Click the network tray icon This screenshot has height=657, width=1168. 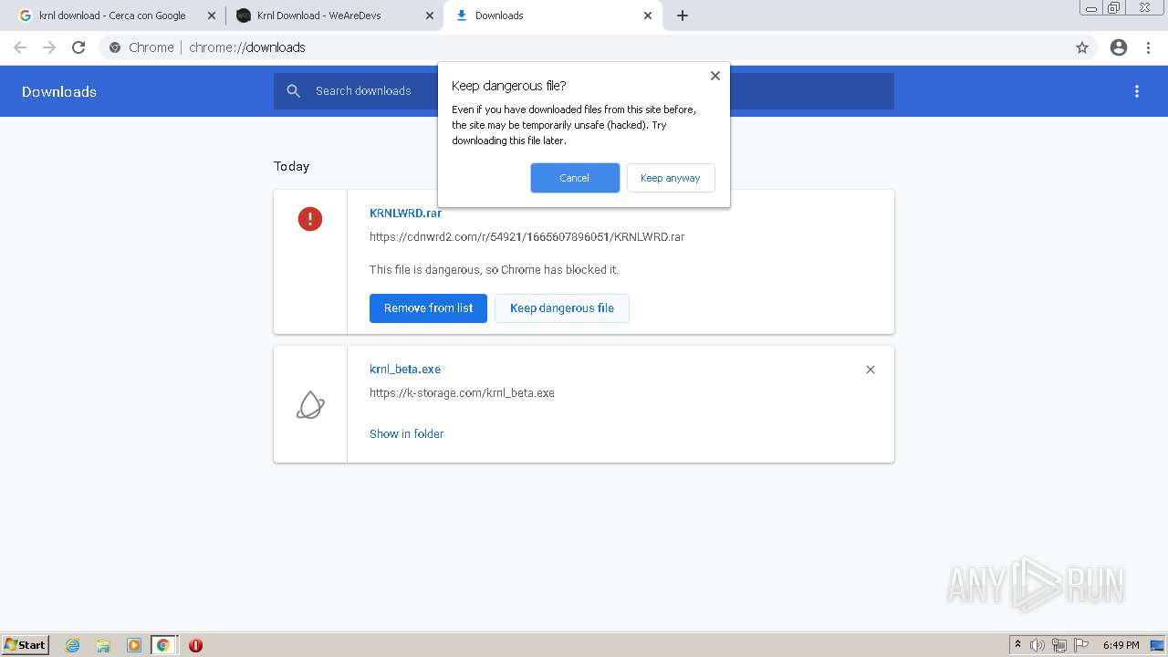1059,645
